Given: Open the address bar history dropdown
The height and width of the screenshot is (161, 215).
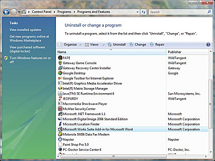Looking at the screenshot, I should [x=138, y=12].
